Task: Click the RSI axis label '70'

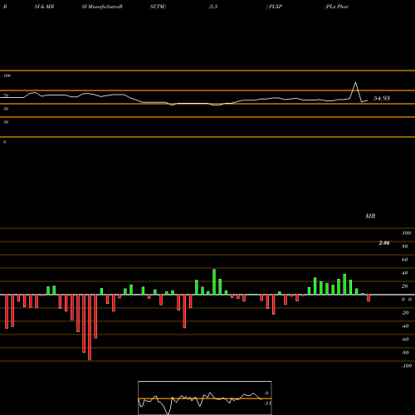Action: pyautogui.click(x=6, y=95)
